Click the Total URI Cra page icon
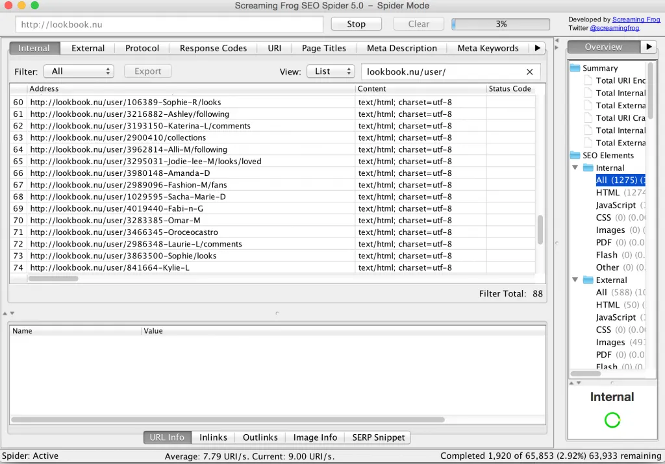 (588, 118)
